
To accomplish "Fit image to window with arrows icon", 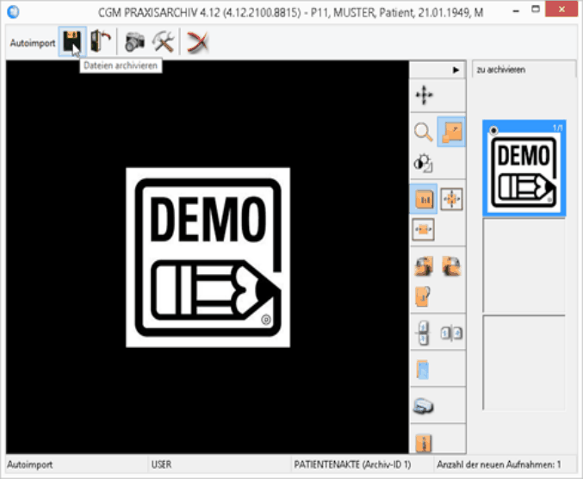I will click(x=451, y=199).
